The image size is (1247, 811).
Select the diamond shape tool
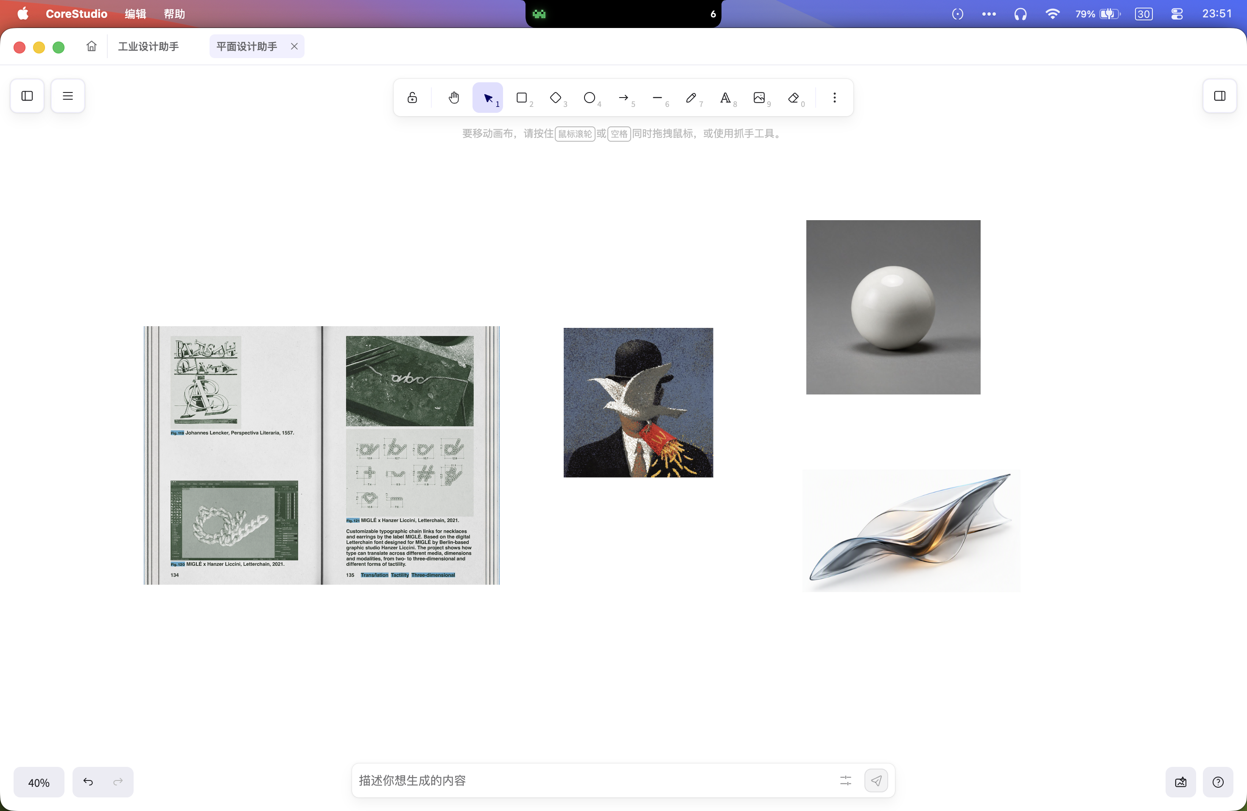(x=556, y=98)
